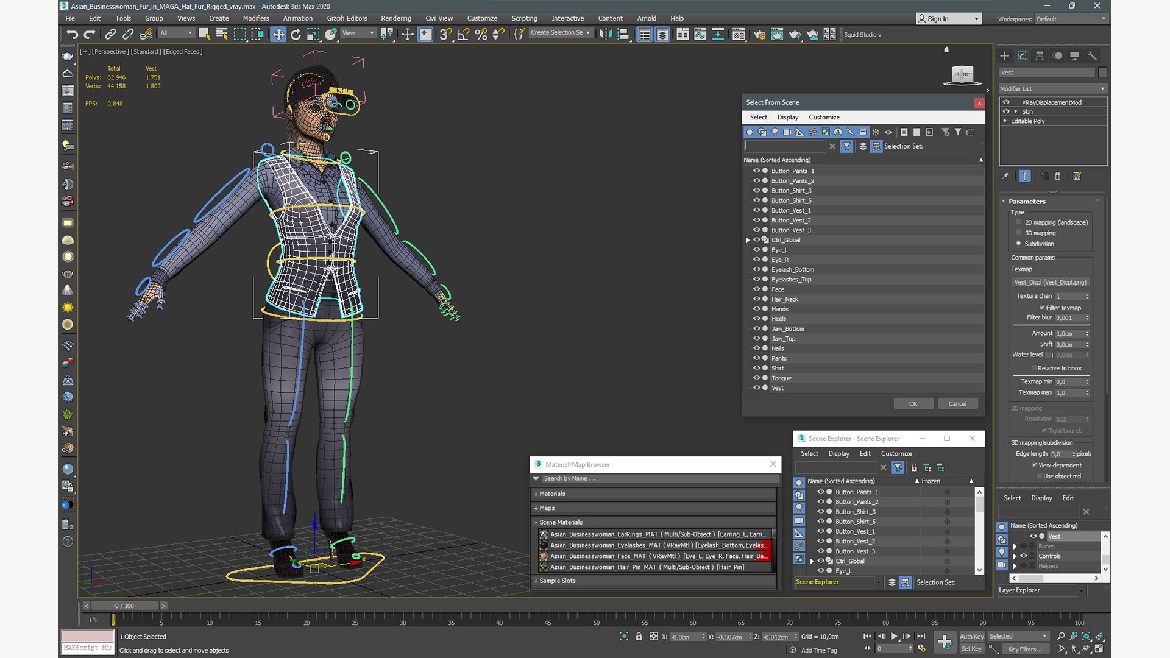Open the Sign In dropdown
The image size is (1170, 658).
[x=949, y=19]
